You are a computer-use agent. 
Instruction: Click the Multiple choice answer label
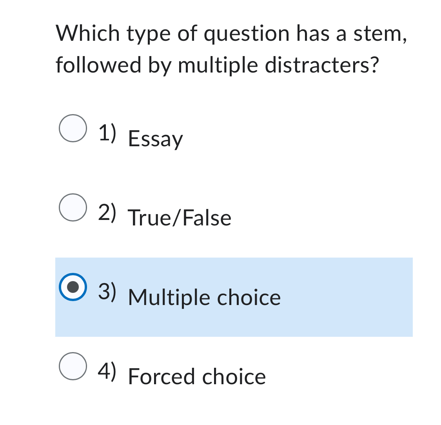(204, 297)
